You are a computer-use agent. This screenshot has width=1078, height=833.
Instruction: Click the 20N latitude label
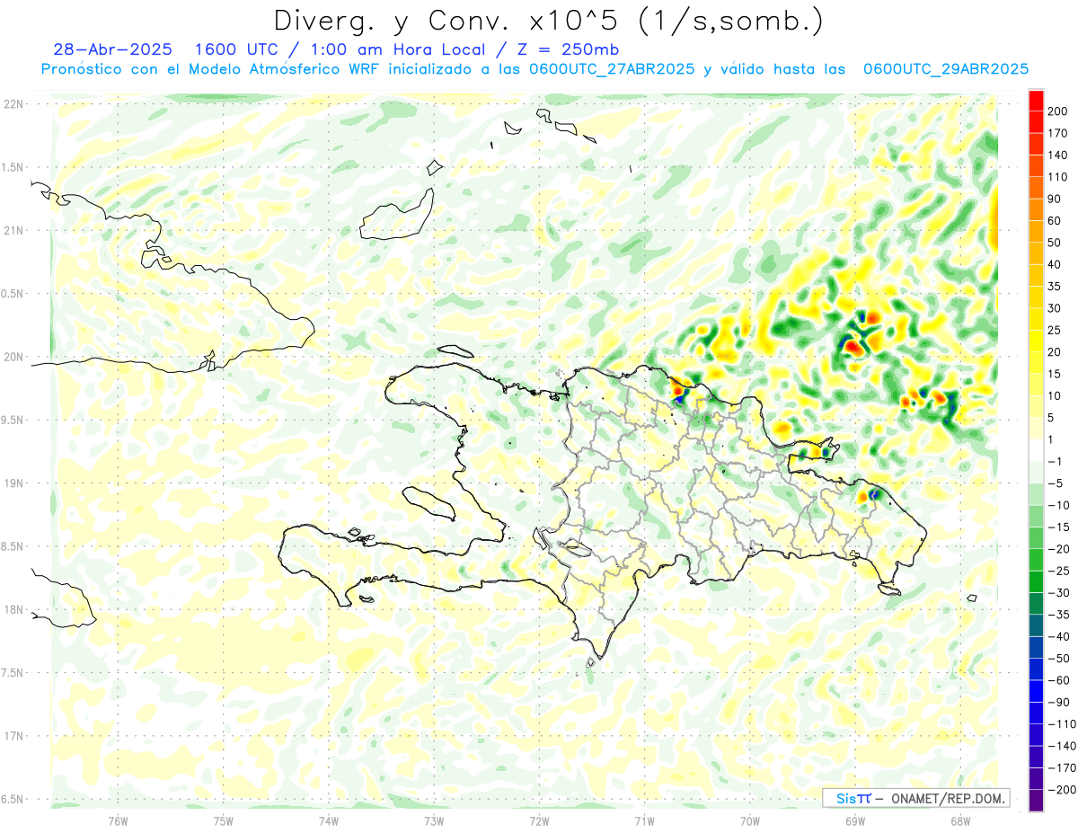coord(13,357)
